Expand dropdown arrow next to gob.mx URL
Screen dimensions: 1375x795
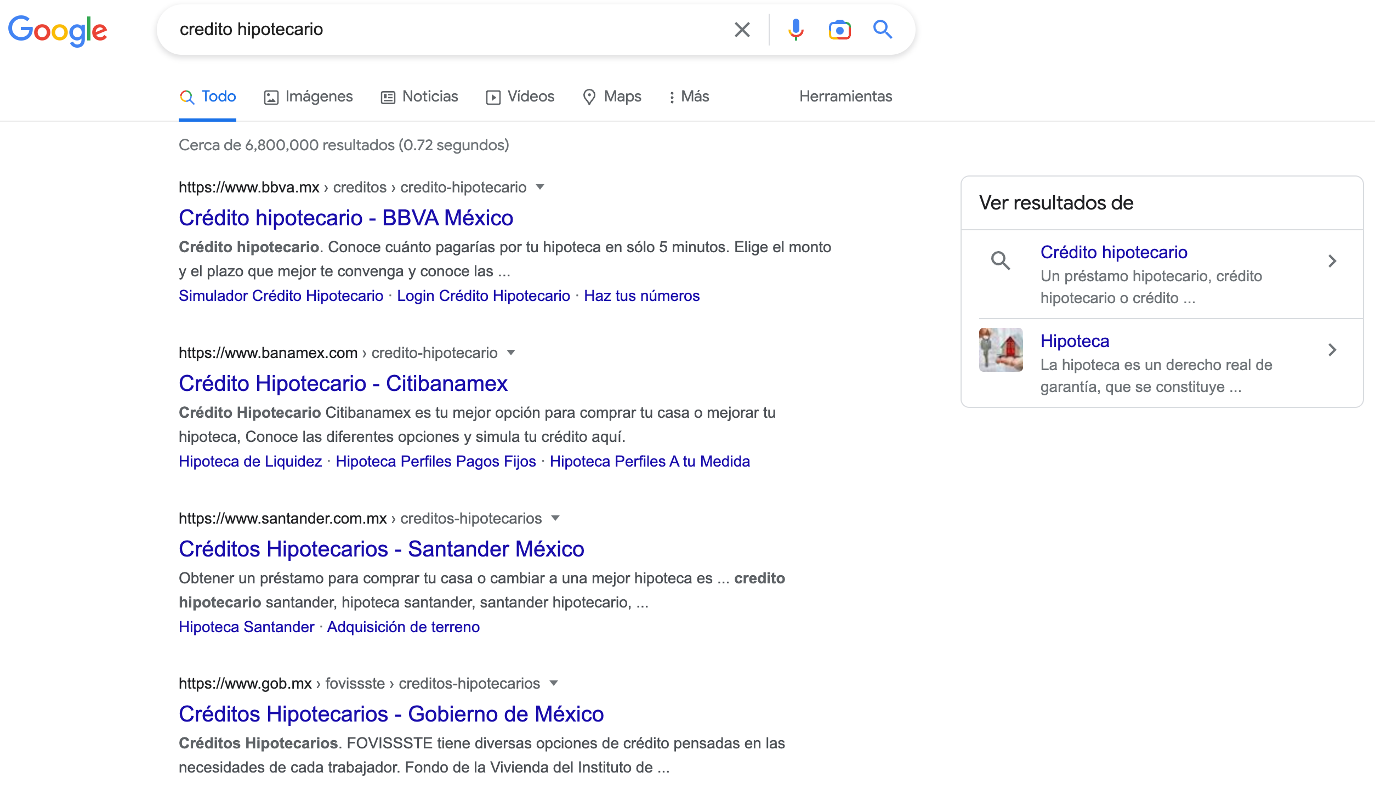pos(554,683)
